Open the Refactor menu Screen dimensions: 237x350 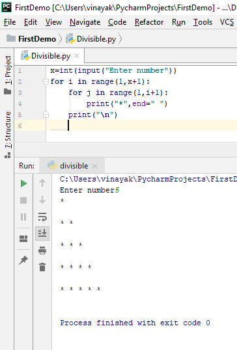tap(149, 22)
